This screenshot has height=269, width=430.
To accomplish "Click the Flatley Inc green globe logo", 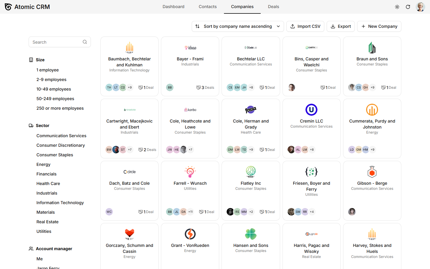I will (x=251, y=172).
